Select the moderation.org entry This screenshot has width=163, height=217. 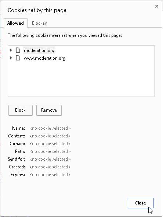(39, 50)
